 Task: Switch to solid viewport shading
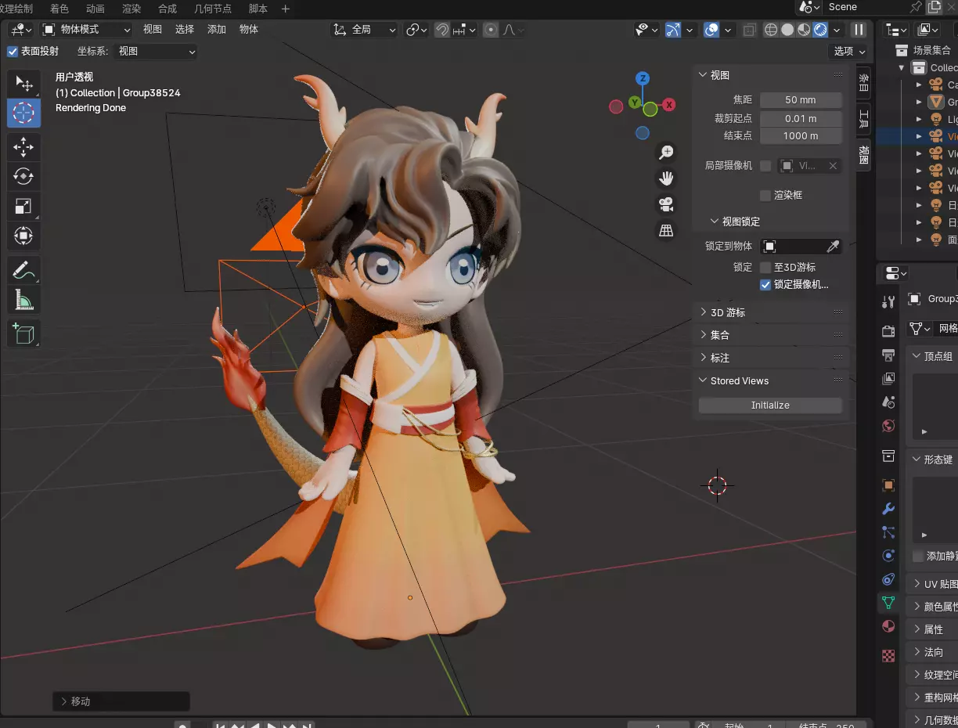pyautogui.click(x=787, y=30)
